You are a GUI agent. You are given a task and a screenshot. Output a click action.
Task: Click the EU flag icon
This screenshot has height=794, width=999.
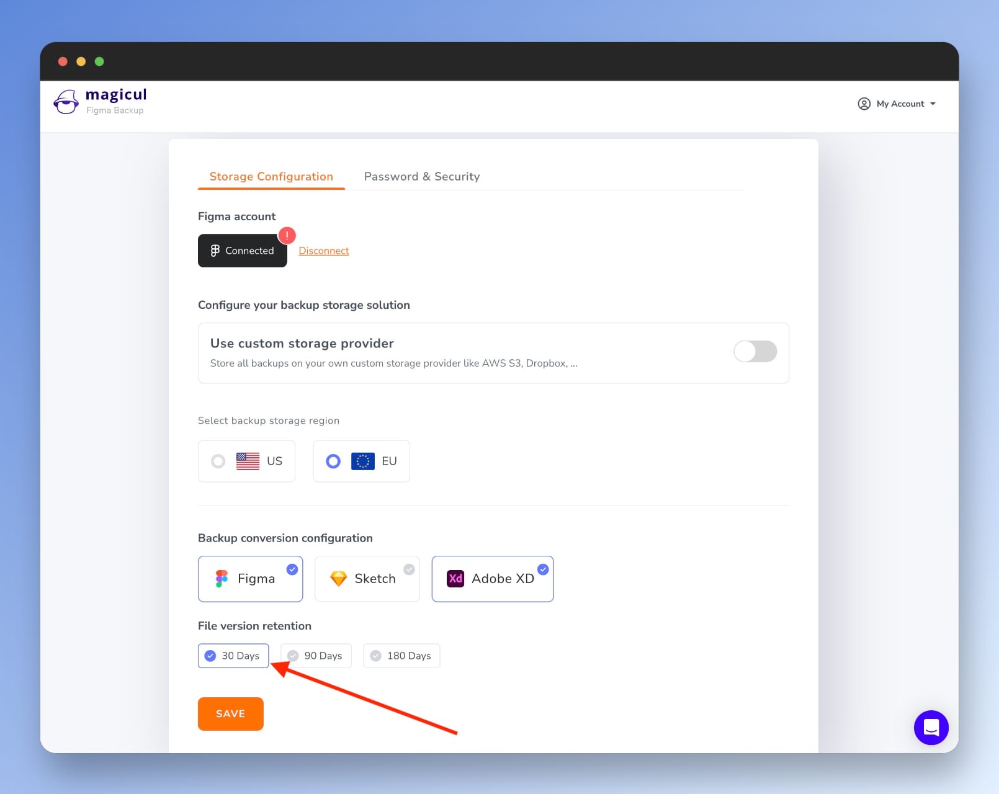tap(364, 461)
